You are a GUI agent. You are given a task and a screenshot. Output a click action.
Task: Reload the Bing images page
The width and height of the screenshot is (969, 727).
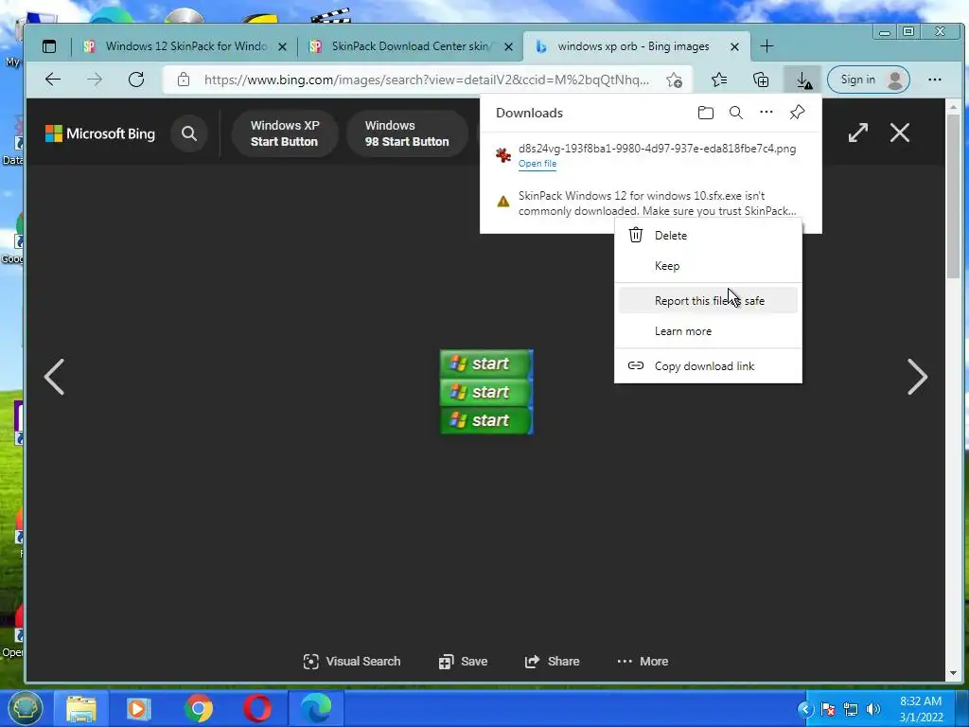(136, 80)
